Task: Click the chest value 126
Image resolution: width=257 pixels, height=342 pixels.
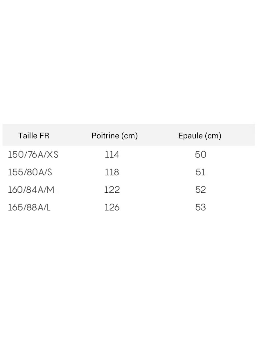Action: 112,207
